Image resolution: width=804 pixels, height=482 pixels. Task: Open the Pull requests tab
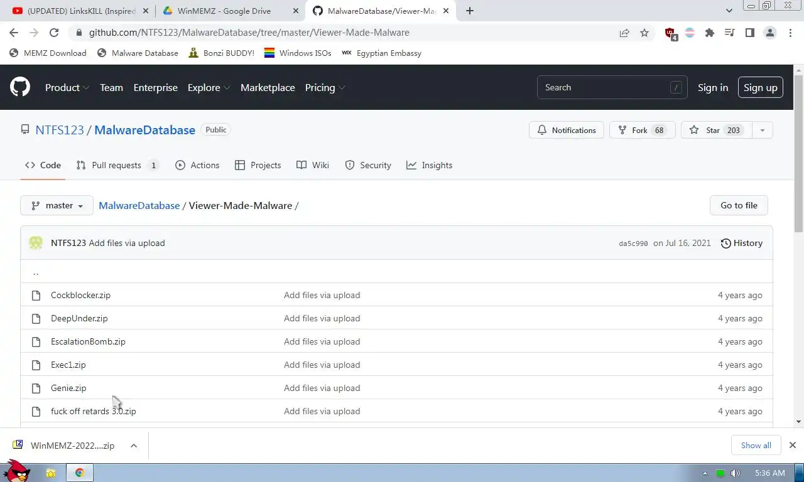117,165
